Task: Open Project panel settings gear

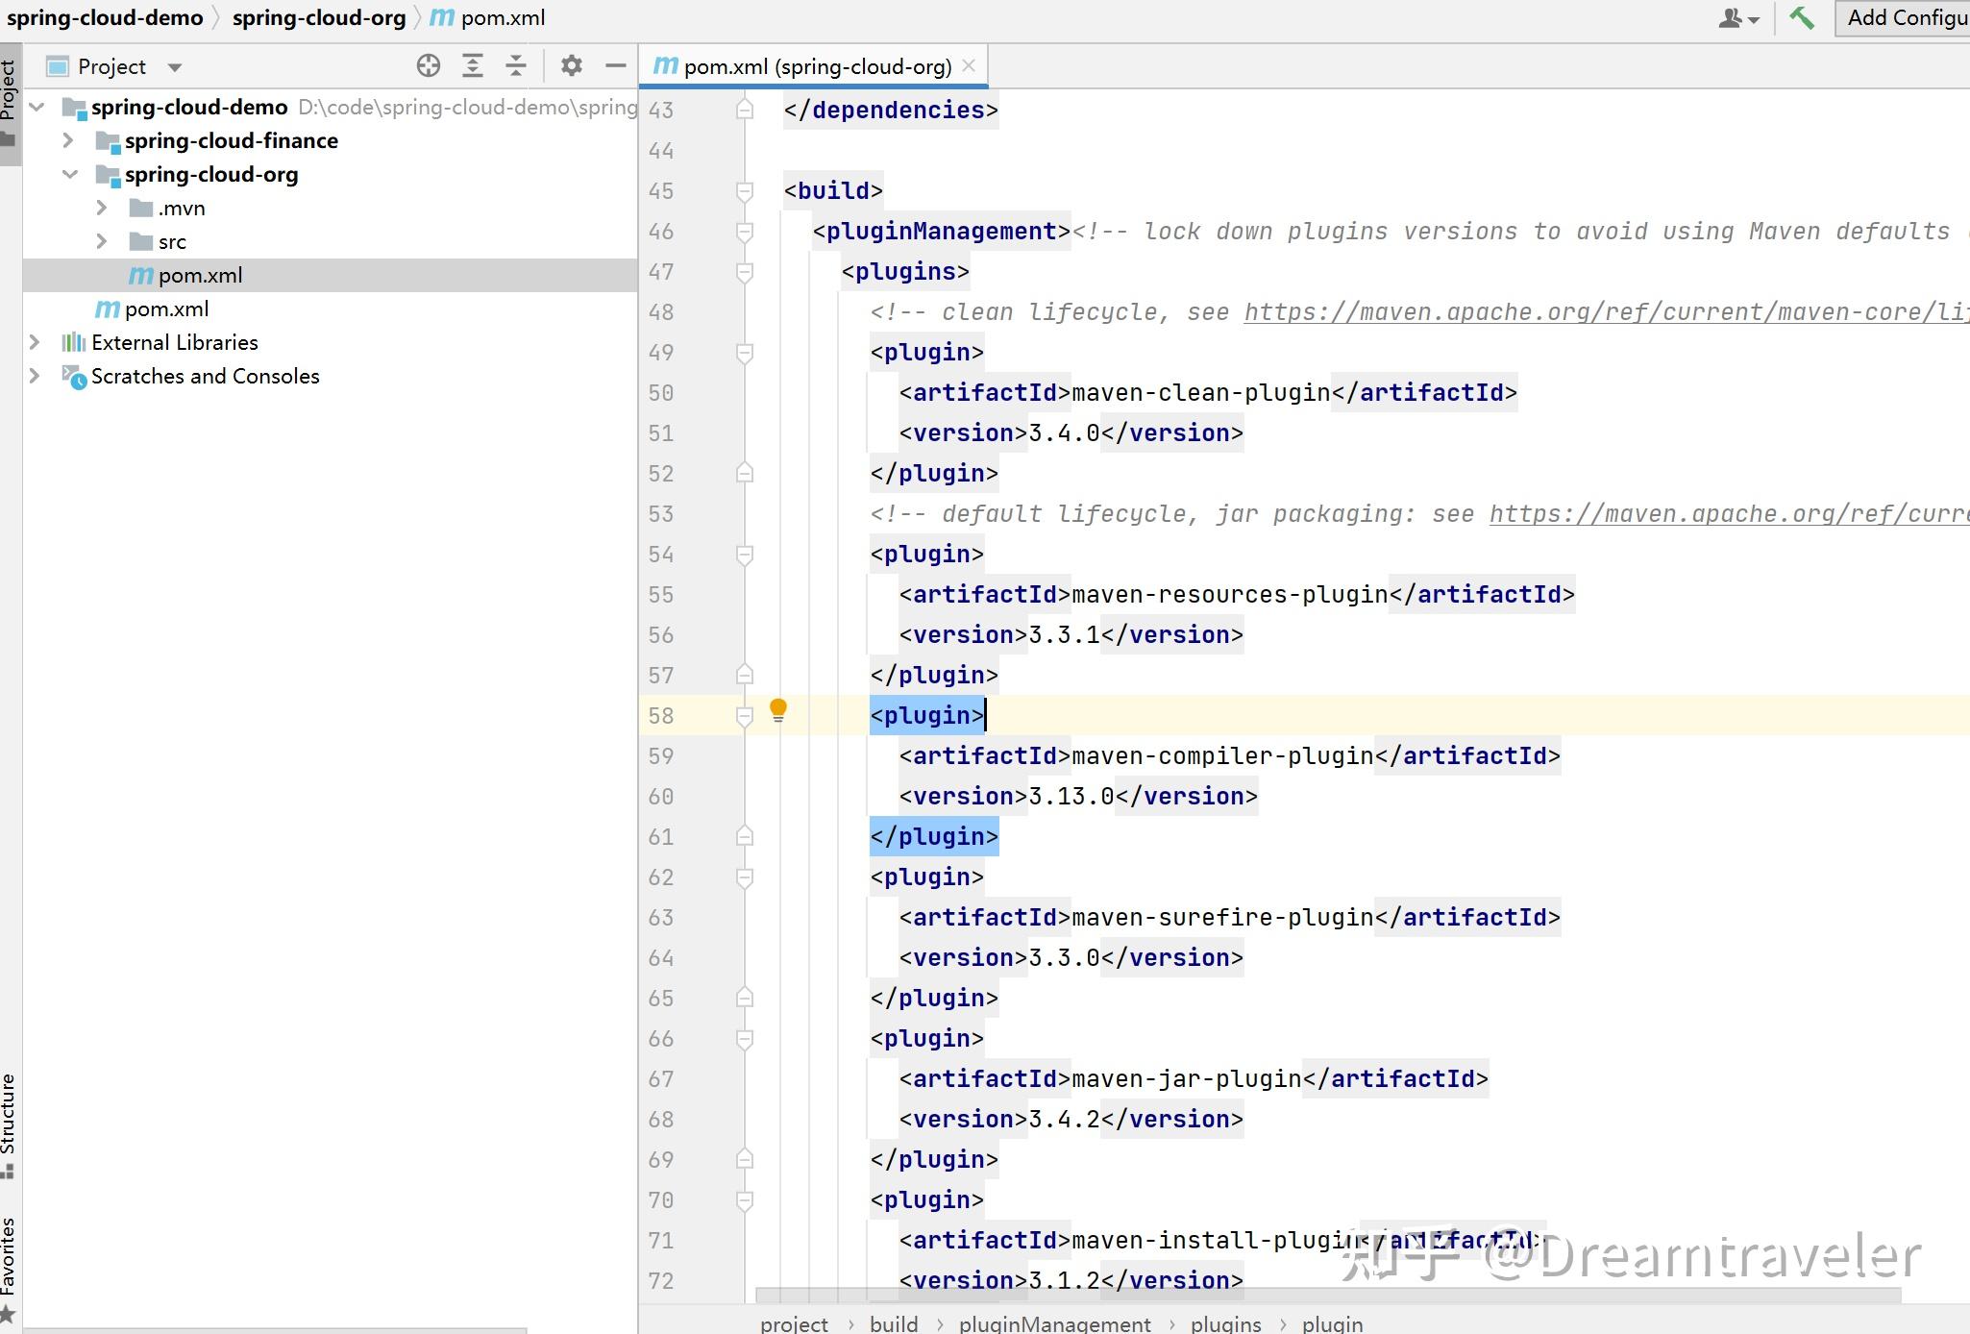Action: (572, 65)
